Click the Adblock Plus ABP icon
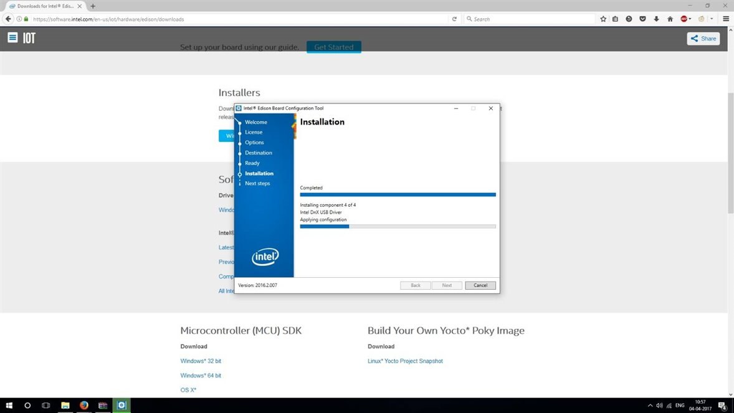 pos(684,19)
